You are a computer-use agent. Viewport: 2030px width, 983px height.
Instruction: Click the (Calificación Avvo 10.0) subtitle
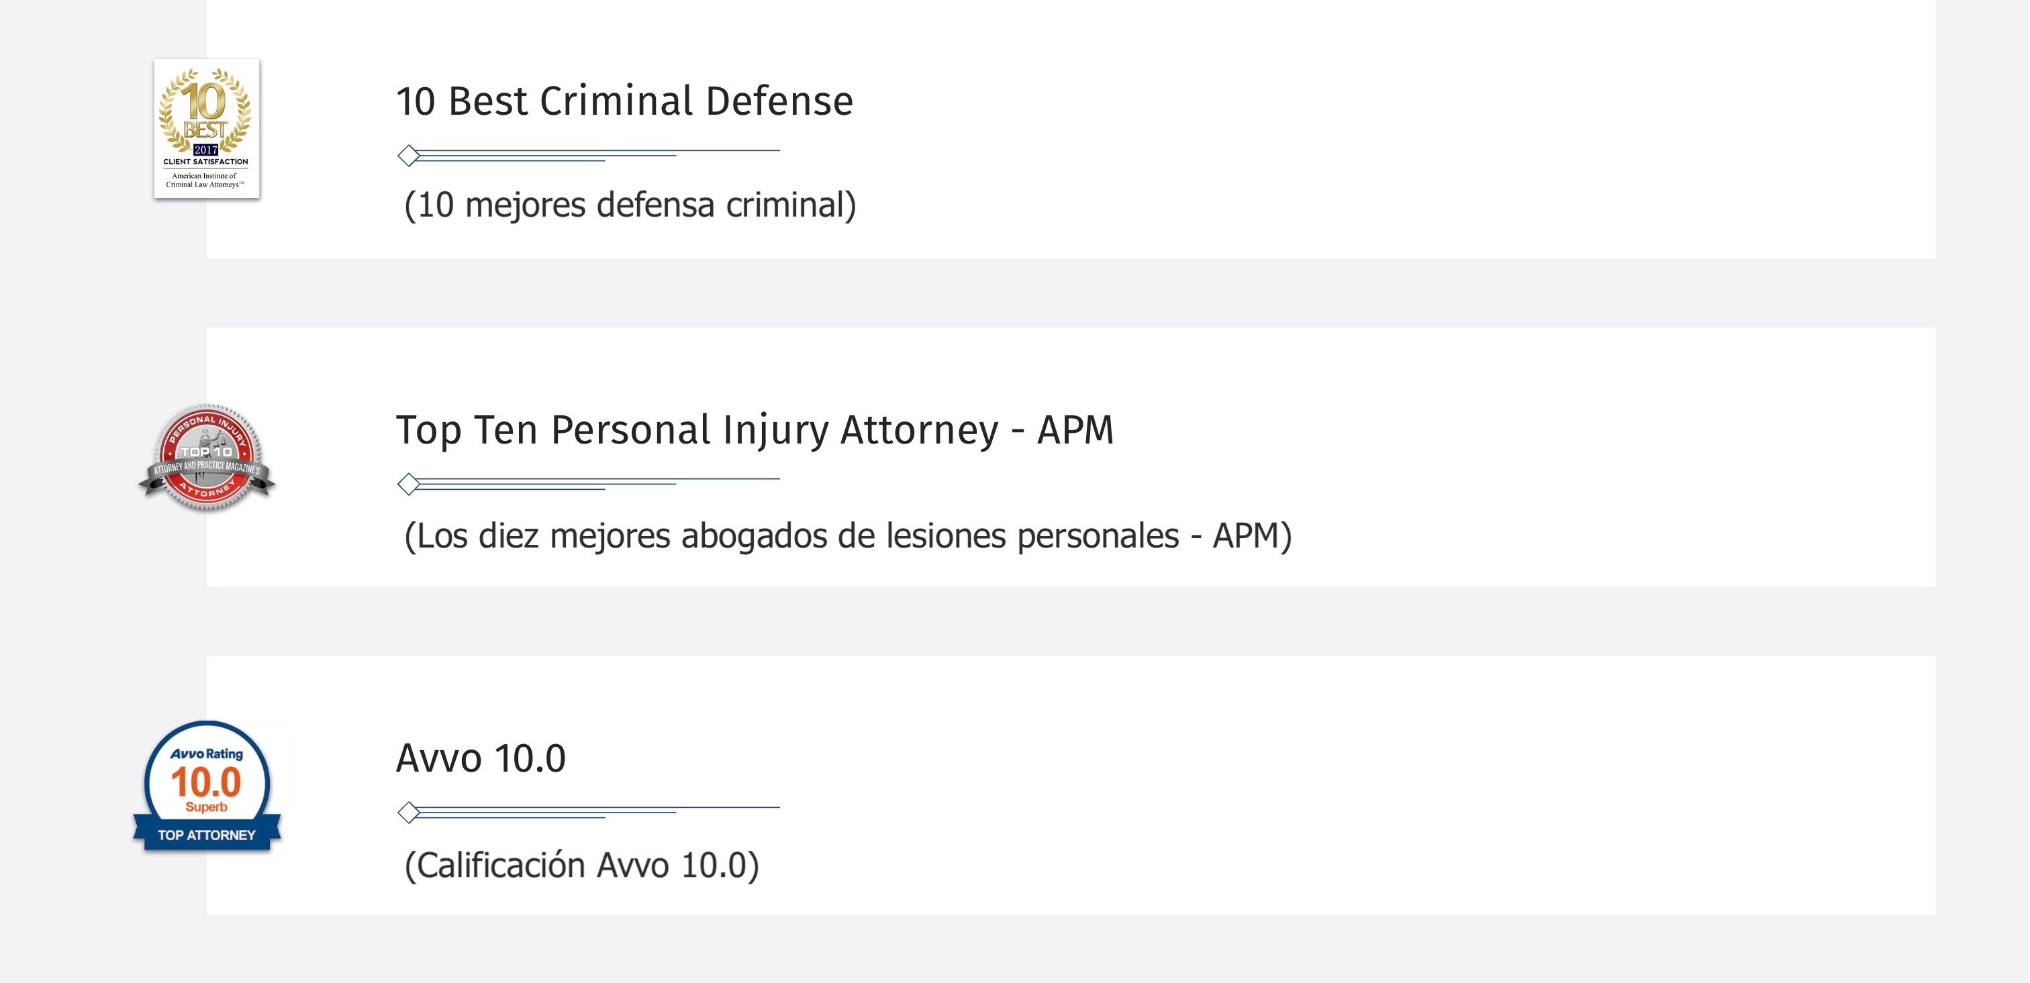(x=581, y=865)
